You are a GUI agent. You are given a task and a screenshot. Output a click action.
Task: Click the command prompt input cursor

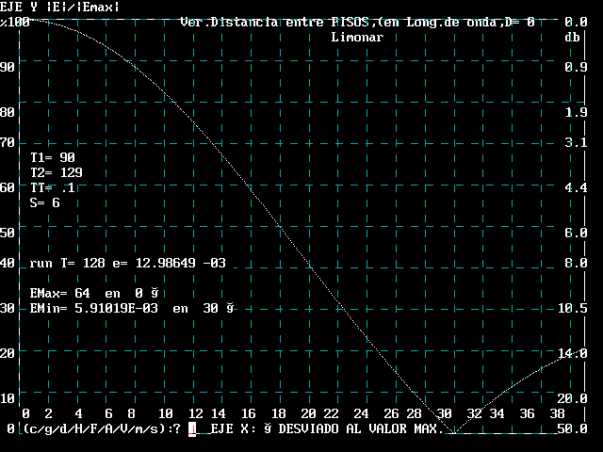[x=192, y=429]
